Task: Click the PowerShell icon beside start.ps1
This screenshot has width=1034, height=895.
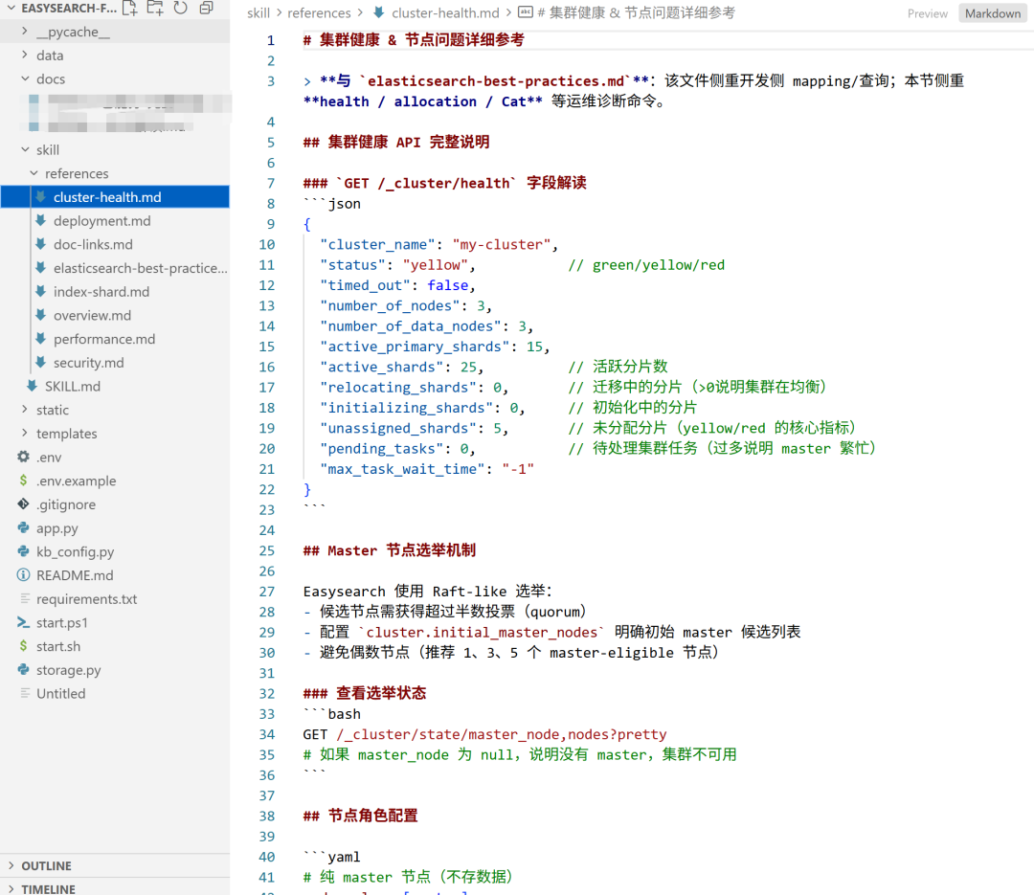Action: point(24,622)
